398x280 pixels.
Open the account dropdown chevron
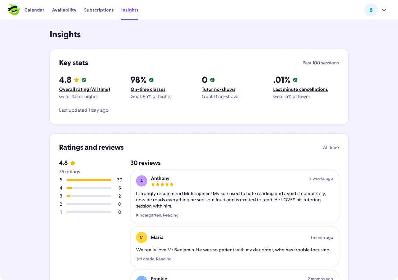pyautogui.click(x=384, y=10)
